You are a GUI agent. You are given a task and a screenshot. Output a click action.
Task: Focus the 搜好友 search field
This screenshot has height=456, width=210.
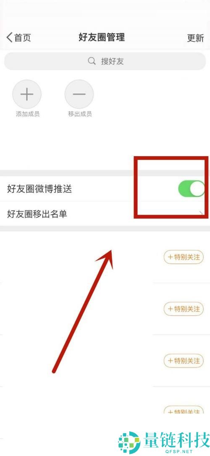pyautogui.click(x=105, y=61)
